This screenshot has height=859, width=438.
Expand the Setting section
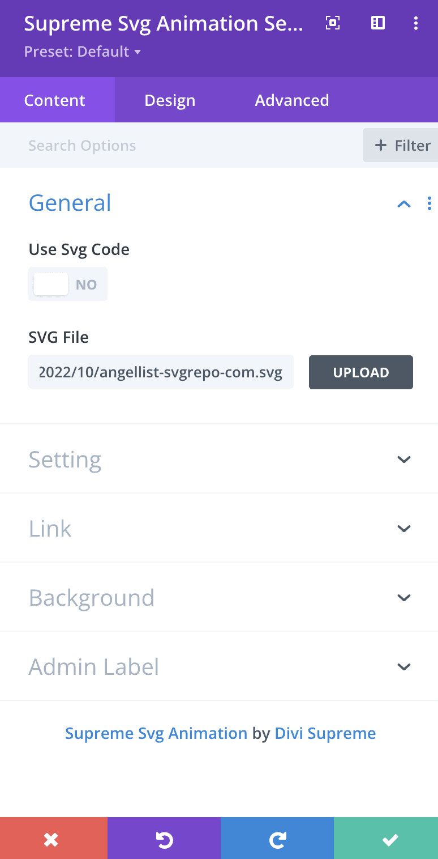pos(403,460)
